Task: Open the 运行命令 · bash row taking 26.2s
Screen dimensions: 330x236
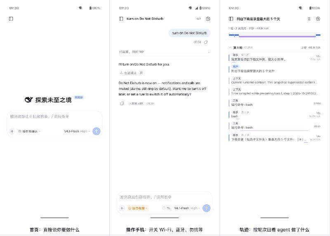Action: click(x=275, y=126)
